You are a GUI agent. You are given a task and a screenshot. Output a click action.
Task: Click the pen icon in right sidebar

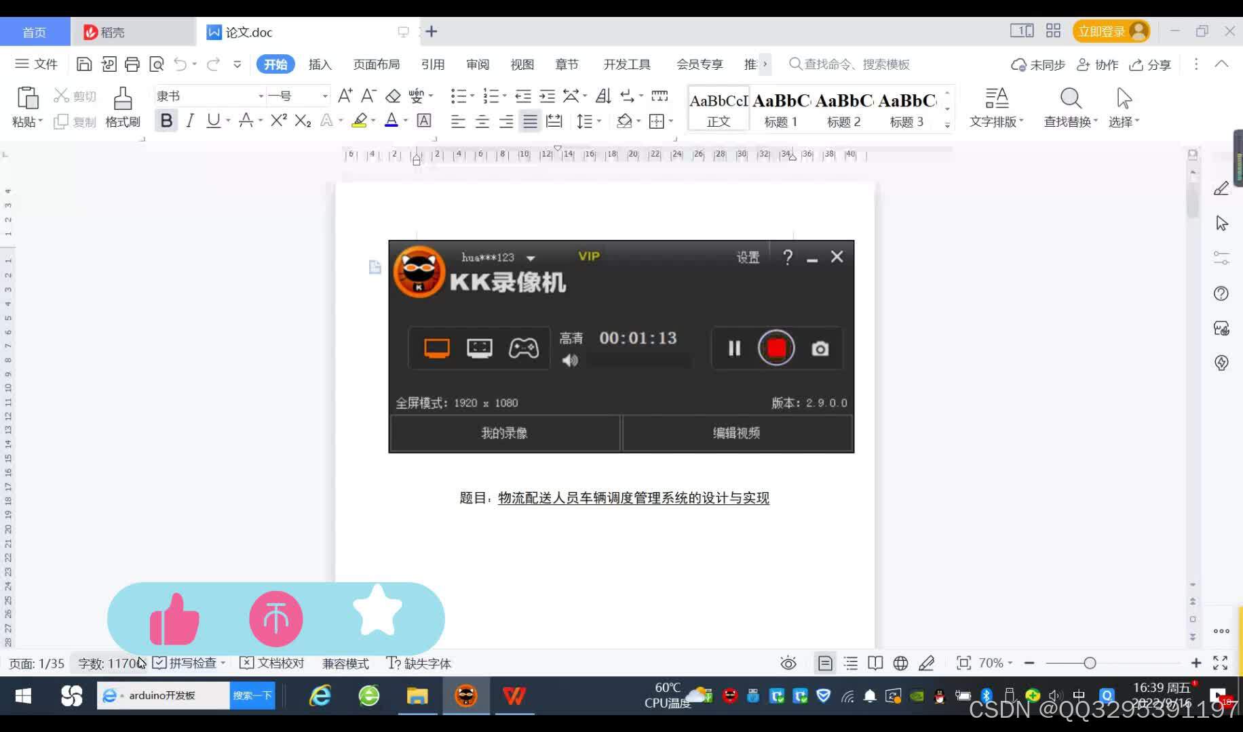click(x=1221, y=188)
